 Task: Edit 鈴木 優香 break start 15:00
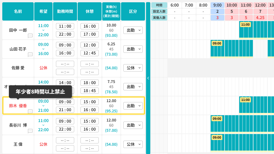point(89,102)
